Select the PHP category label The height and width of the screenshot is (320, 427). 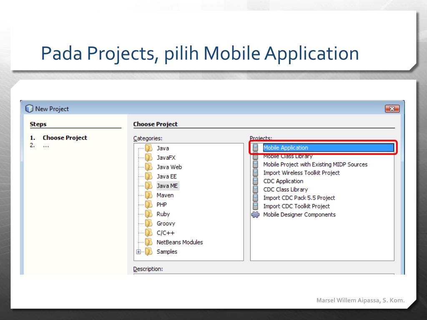(x=162, y=205)
